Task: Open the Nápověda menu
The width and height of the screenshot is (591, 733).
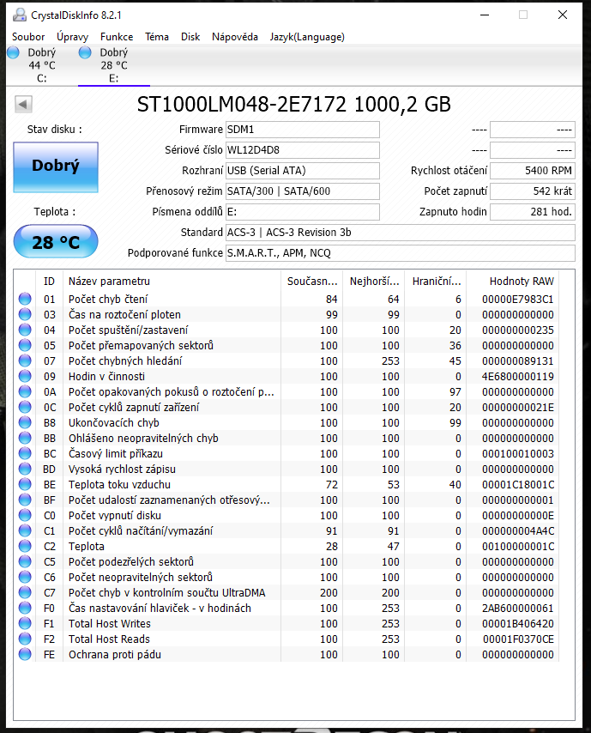Action: point(234,37)
